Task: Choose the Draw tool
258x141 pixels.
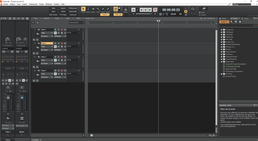Action: pyautogui.click(x=103, y=9)
